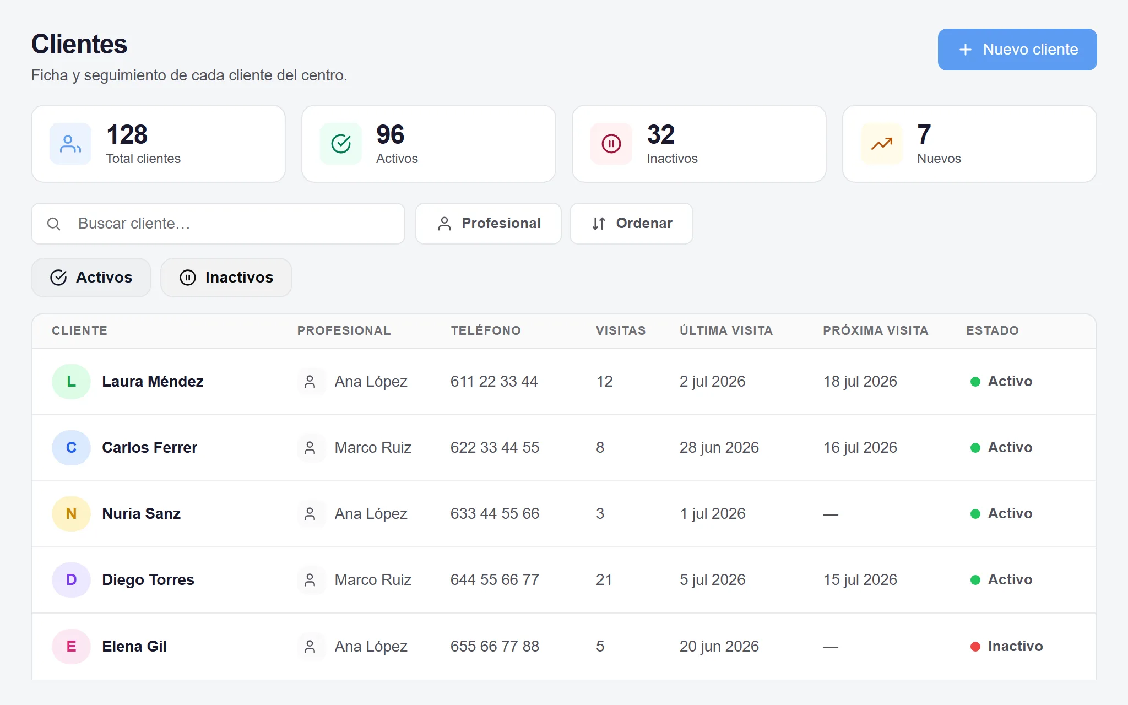Focus the Buscar cliente search field

pyautogui.click(x=218, y=224)
